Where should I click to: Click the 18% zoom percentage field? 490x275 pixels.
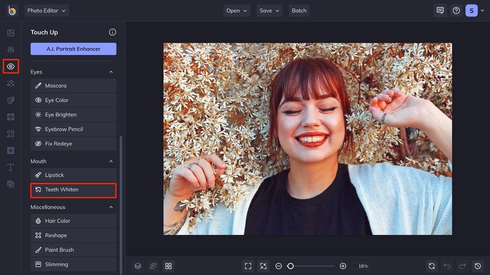tap(363, 266)
